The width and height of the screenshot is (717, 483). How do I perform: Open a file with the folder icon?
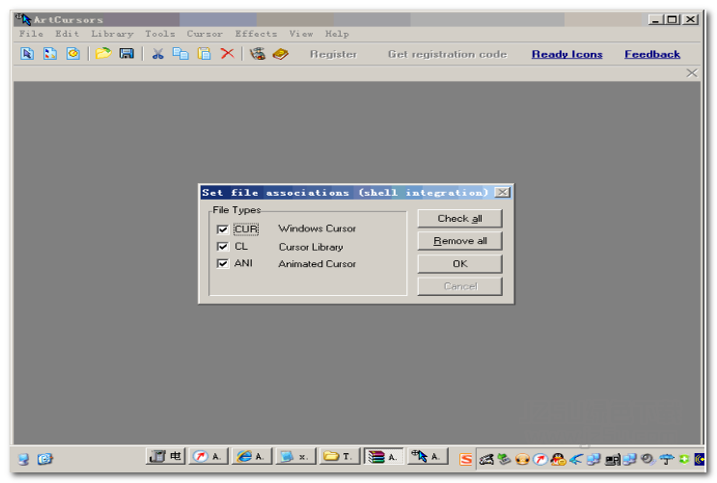tap(103, 54)
